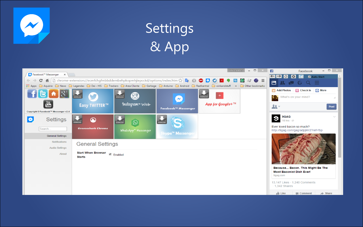Click the Comment button under 9GAG post
363x227 pixels.
click(303, 193)
